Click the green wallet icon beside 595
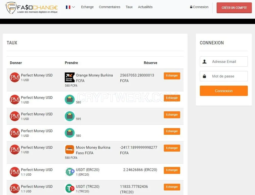 (x=70, y=116)
